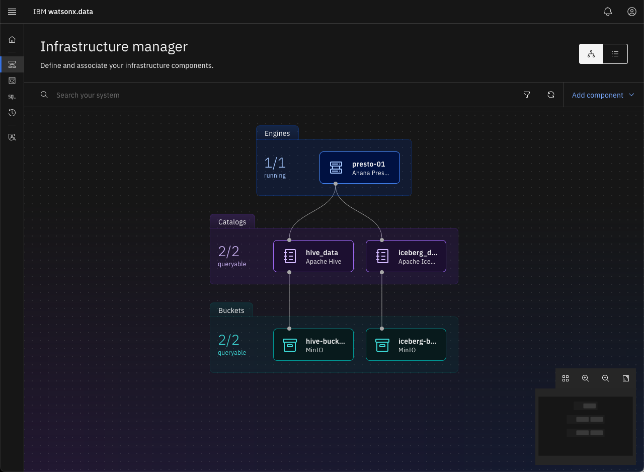Select the Engines group label
644x472 pixels.
(x=277, y=133)
